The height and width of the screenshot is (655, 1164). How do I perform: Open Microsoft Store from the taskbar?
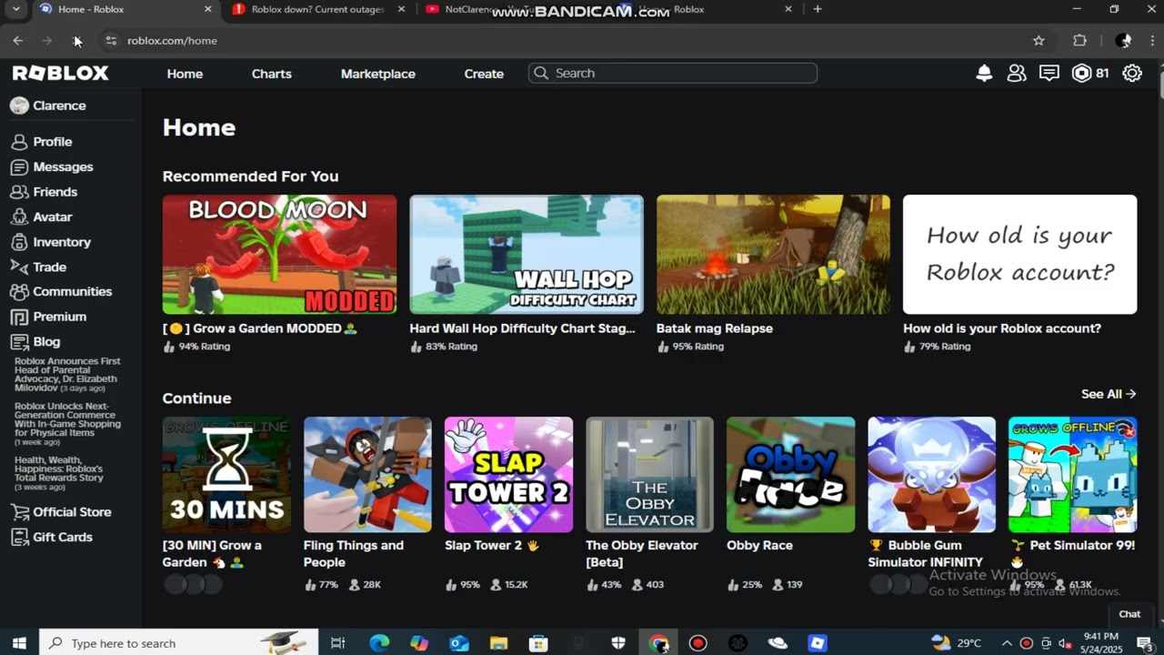[x=538, y=643]
